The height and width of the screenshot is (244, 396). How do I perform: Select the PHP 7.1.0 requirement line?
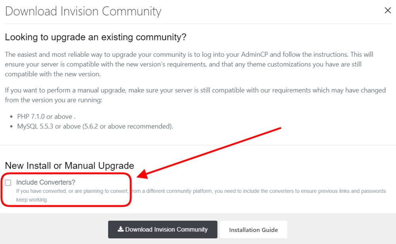(46, 117)
